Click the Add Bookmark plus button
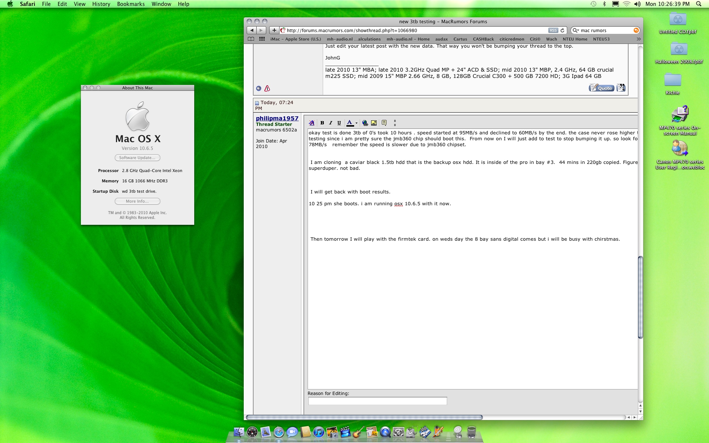709x443 pixels. point(274,30)
